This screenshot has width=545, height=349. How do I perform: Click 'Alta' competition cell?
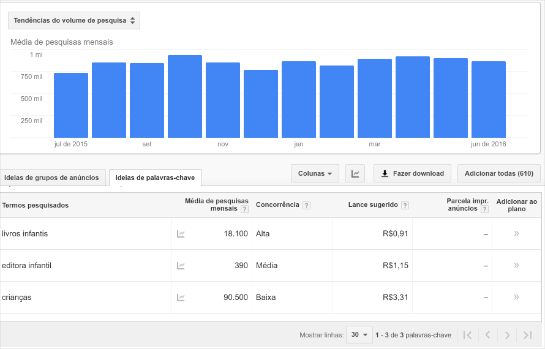263,234
